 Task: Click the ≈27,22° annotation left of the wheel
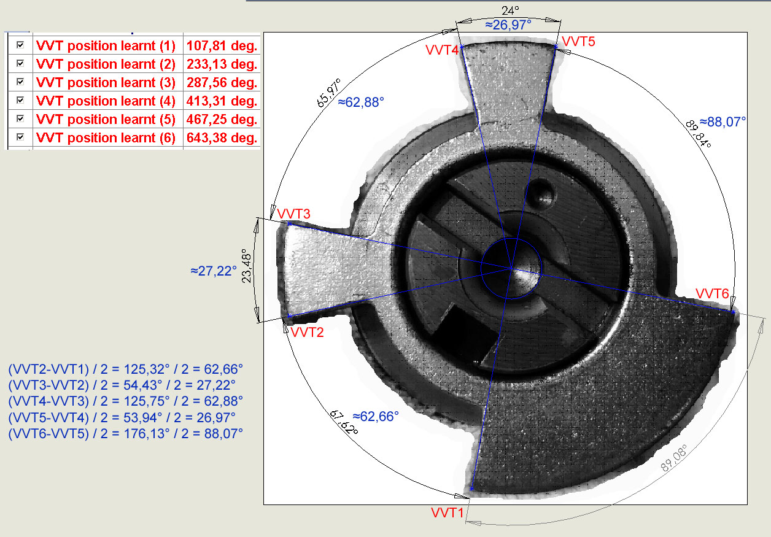(214, 270)
